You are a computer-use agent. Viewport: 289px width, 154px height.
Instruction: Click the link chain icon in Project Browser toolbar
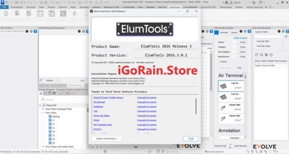(x=72, y=93)
